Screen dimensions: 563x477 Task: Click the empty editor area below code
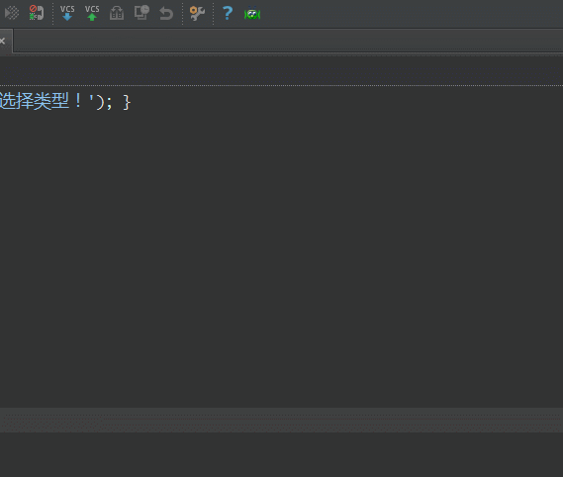click(x=281, y=258)
